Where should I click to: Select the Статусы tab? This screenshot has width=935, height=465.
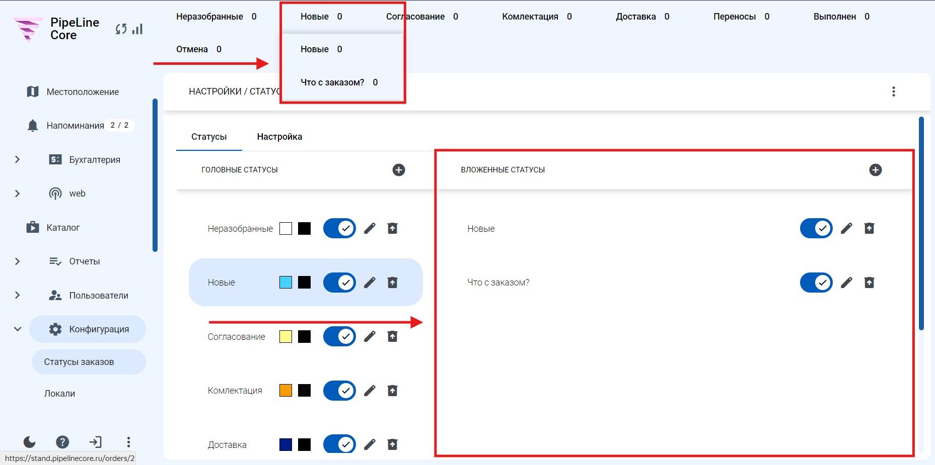[209, 137]
